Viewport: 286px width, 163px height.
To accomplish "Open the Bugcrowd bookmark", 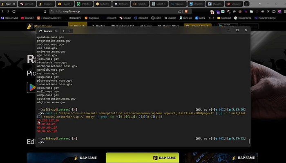I will tap(92, 18).
